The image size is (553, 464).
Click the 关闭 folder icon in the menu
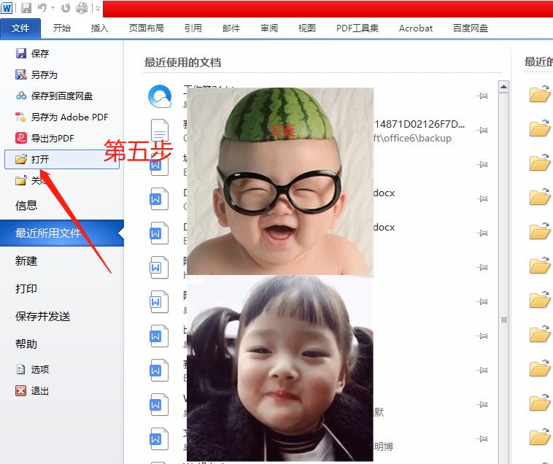[21, 180]
